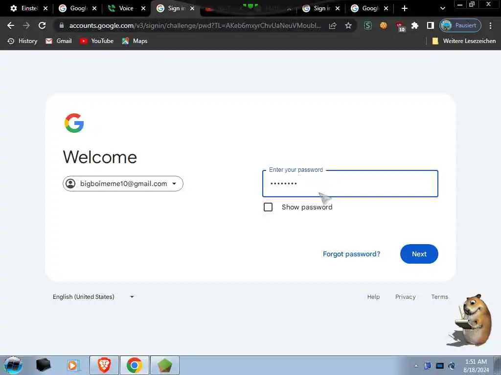Screen dimensions: 501x375
Task: Focus the Enter your password field
Action: pos(350,184)
